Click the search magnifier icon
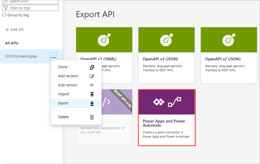Image resolution: width=260 pixels, height=164 pixels. tap(5, 1)
